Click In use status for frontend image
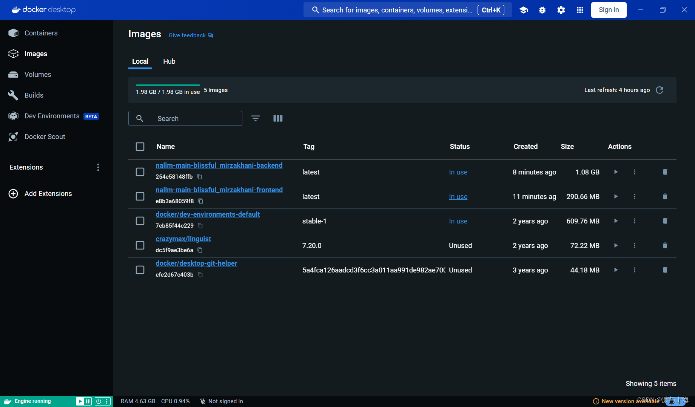The width and height of the screenshot is (695, 407). (x=458, y=197)
